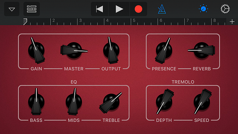Adjust the PRESENCE knob
Viewport: 238px width, 134px height.
click(x=164, y=50)
